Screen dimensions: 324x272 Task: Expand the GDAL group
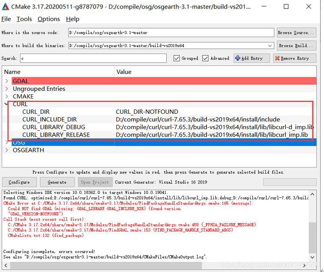[7, 81]
